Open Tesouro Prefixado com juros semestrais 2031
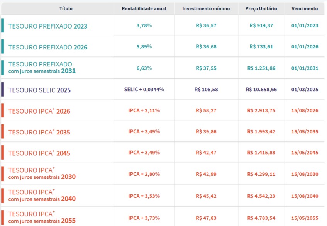The width and height of the screenshot is (327, 226). pyautogui.click(x=42, y=68)
